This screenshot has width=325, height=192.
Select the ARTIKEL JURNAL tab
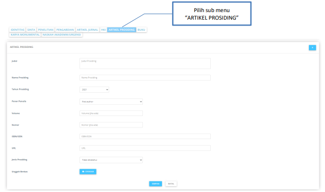click(87, 30)
